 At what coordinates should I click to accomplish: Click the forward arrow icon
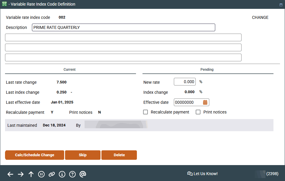click(x=21, y=174)
